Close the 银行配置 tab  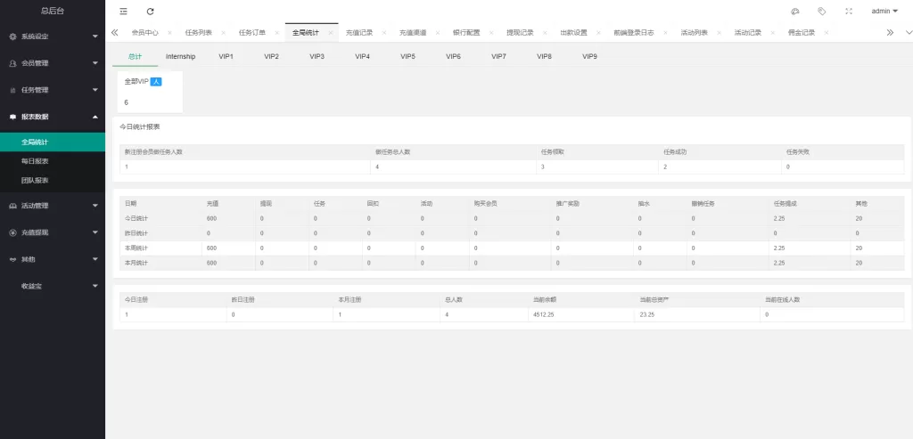[491, 33]
